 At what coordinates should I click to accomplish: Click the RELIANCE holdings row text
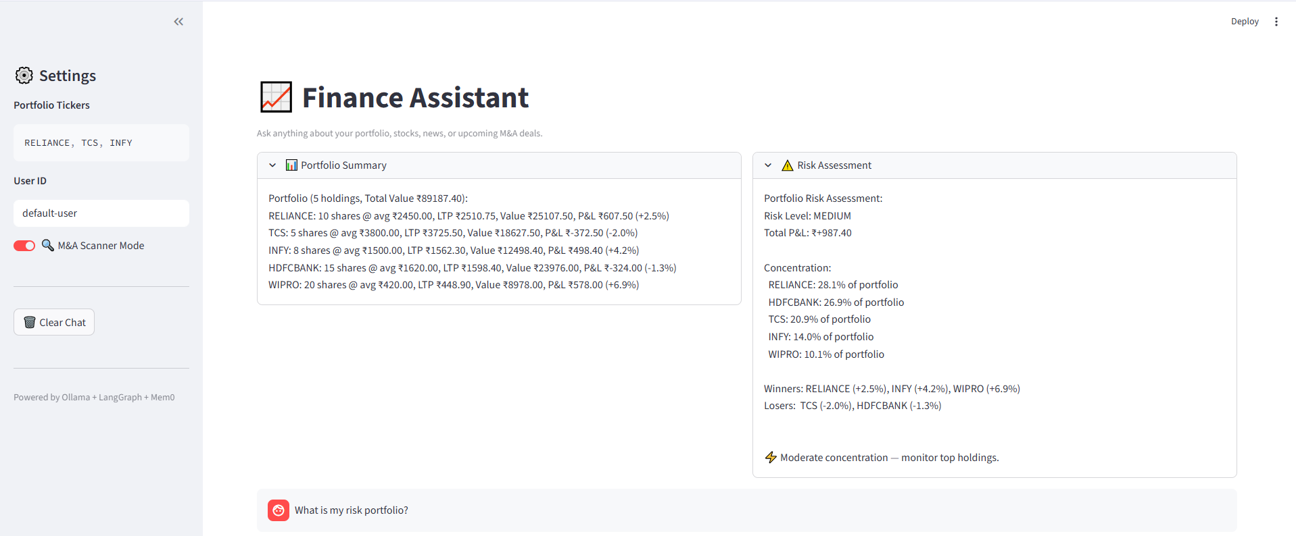coord(469,216)
